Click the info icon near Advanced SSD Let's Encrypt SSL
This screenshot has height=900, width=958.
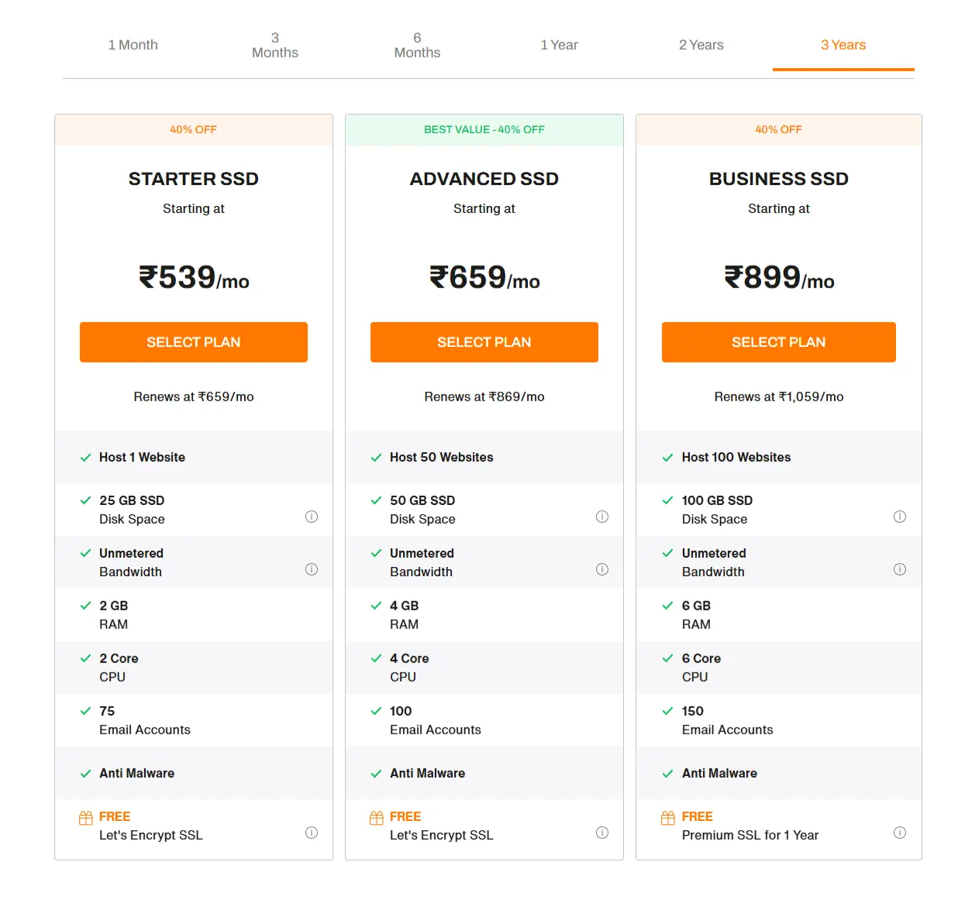click(x=602, y=832)
